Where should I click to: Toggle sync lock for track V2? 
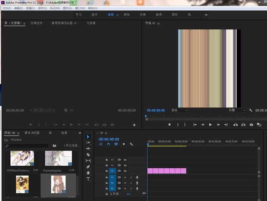119,165
